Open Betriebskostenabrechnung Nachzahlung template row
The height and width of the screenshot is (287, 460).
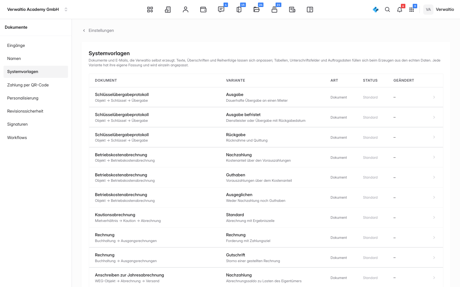pyautogui.click(x=266, y=158)
